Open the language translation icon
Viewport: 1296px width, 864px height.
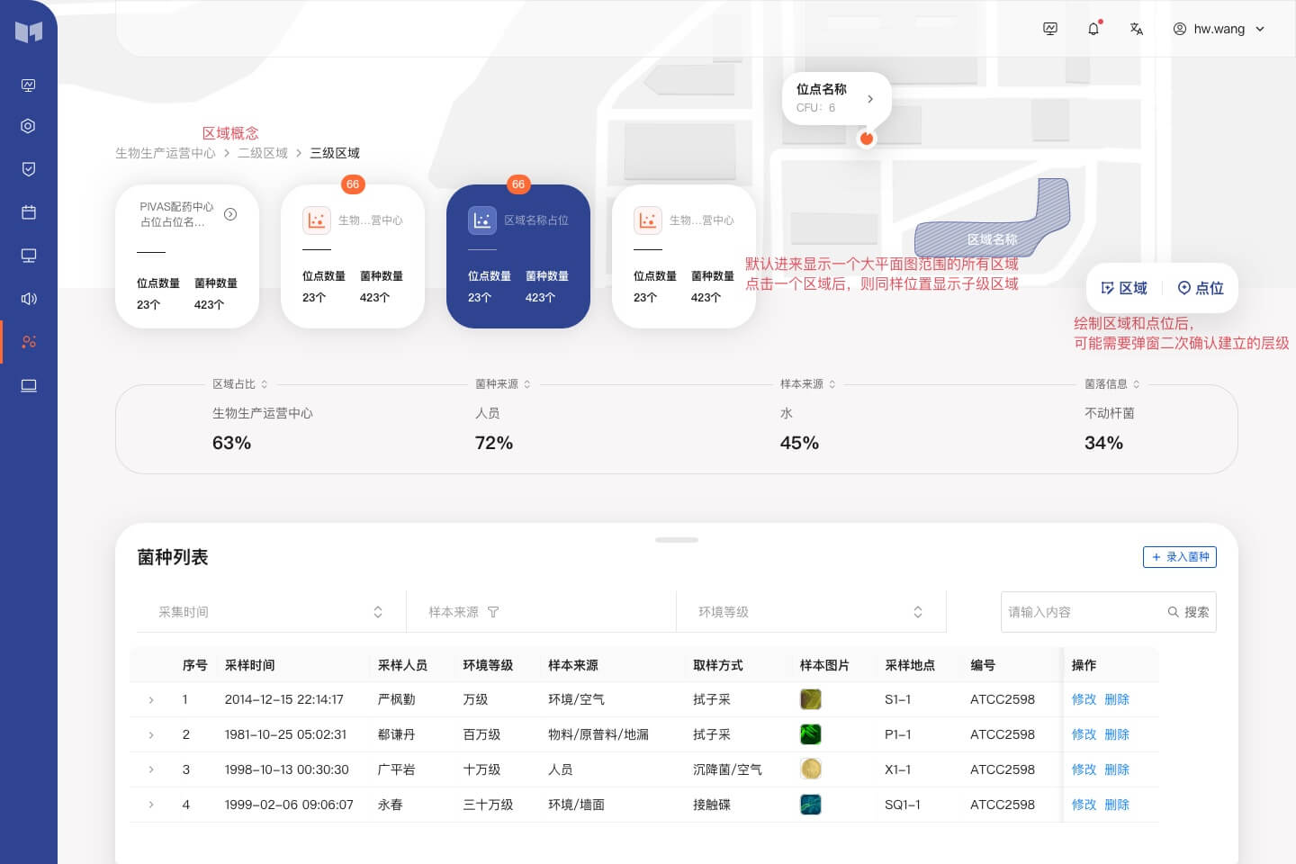click(x=1136, y=29)
